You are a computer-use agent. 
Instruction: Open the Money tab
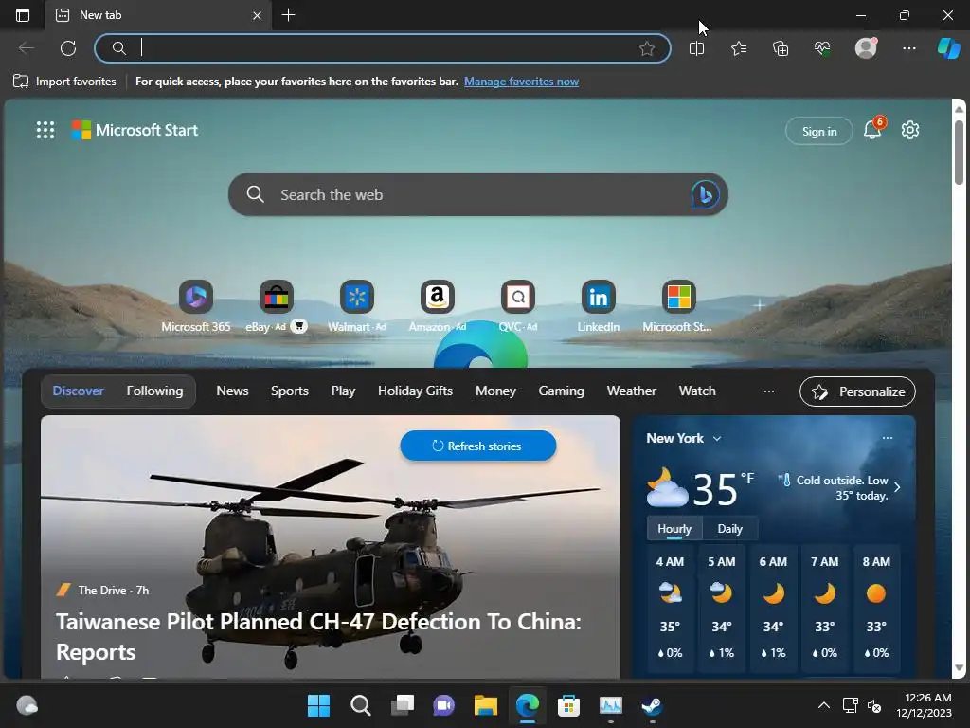point(495,391)
